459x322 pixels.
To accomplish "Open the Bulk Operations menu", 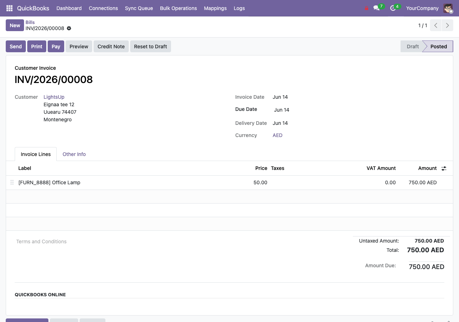I will (178, 8).
